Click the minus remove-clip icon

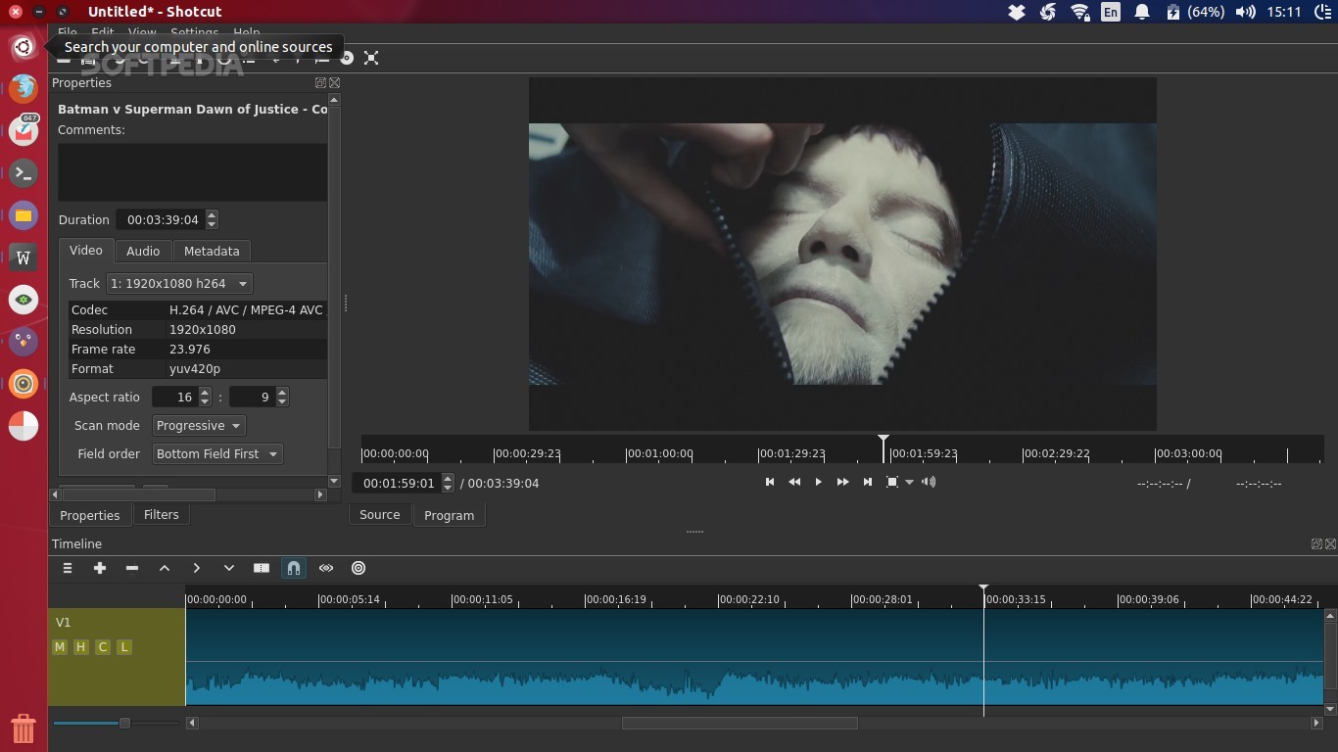[x=132, y=568]
